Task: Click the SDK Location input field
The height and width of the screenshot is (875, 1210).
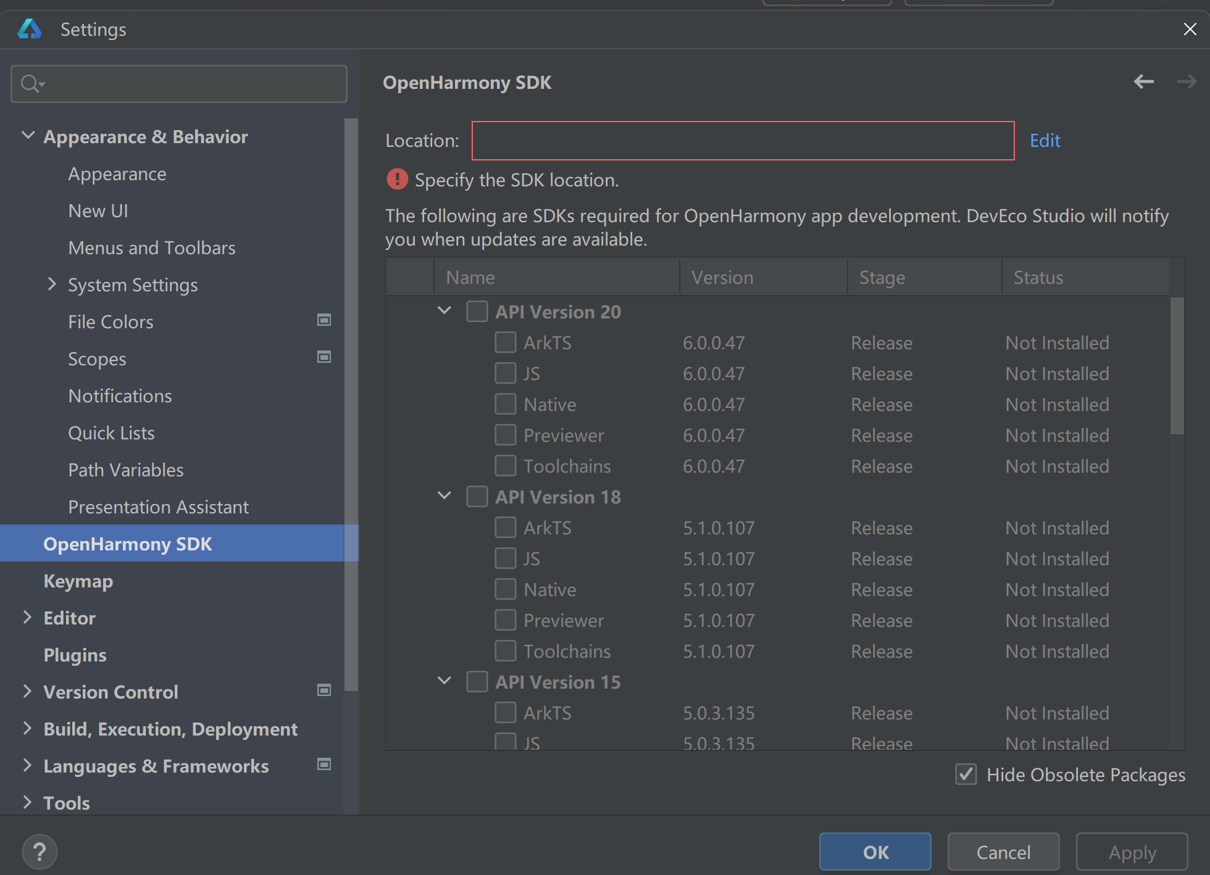Action: click(743, 141)
